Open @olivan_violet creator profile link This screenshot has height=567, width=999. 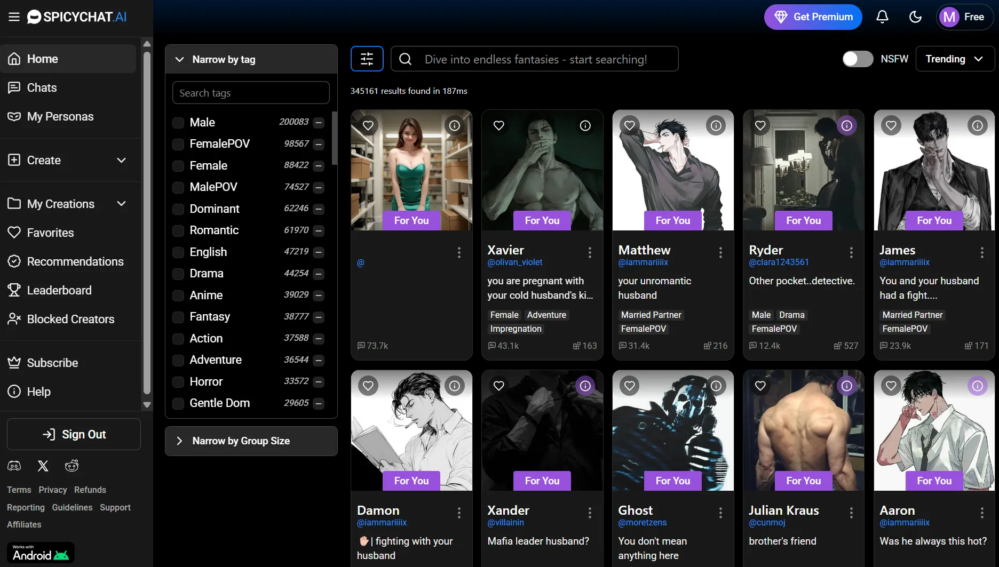coord(515,262)
